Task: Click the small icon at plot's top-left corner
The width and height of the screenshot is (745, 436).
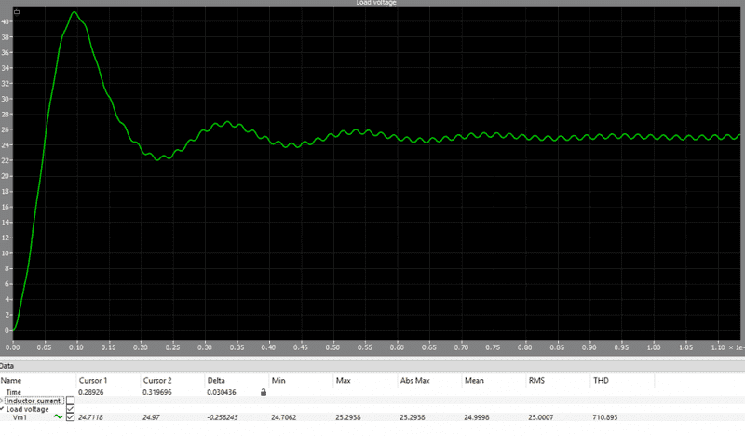Action: (x=16, y=11)
